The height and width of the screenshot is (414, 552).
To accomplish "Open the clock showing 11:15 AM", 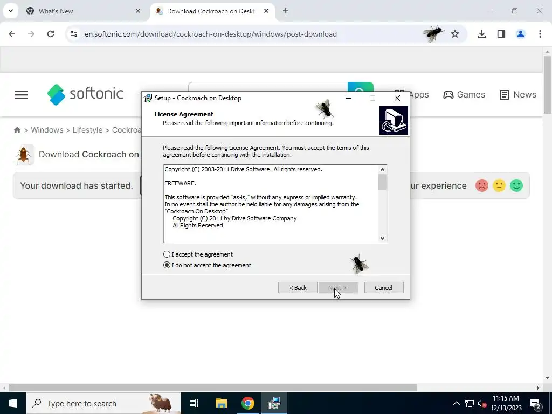I will 506,403.
